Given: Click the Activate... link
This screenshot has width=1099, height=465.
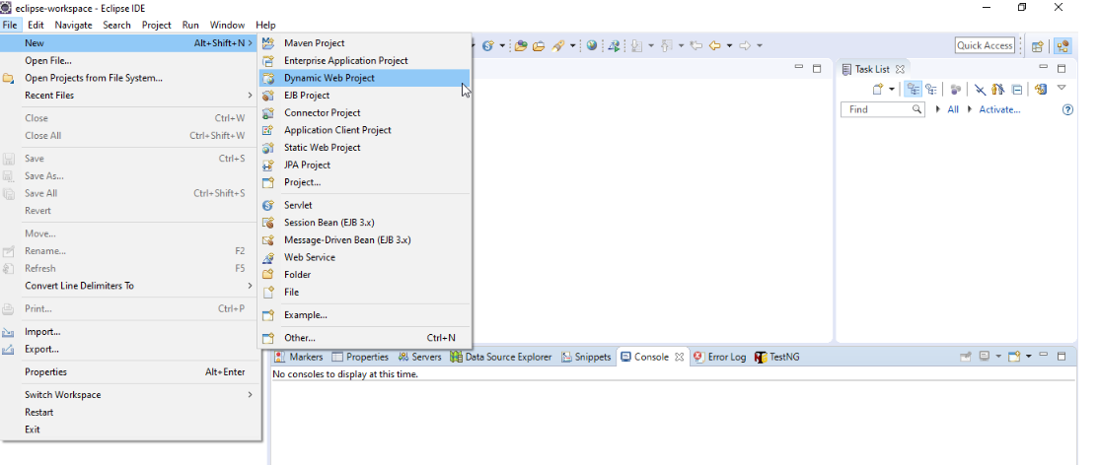Looking at the screenshot, I should [999, 109].
